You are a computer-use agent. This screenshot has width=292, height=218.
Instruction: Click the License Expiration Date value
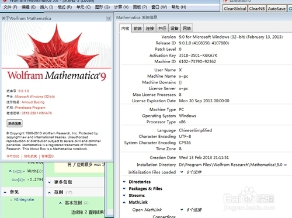coord(204,101)
